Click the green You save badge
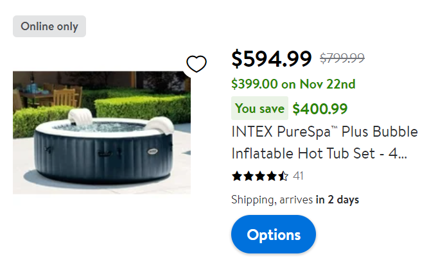This screenshot has width=429, height=274. [259, 108]
